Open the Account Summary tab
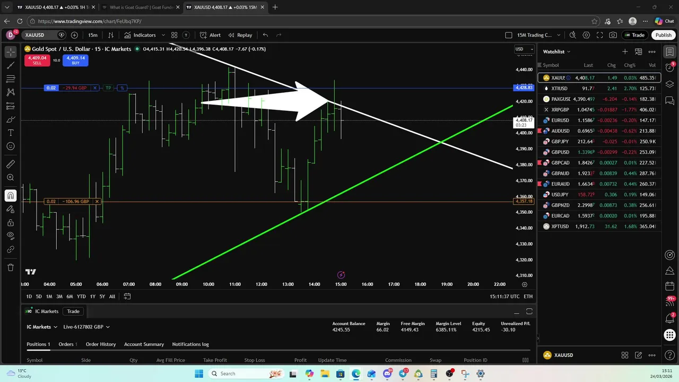 coord(144,344)
